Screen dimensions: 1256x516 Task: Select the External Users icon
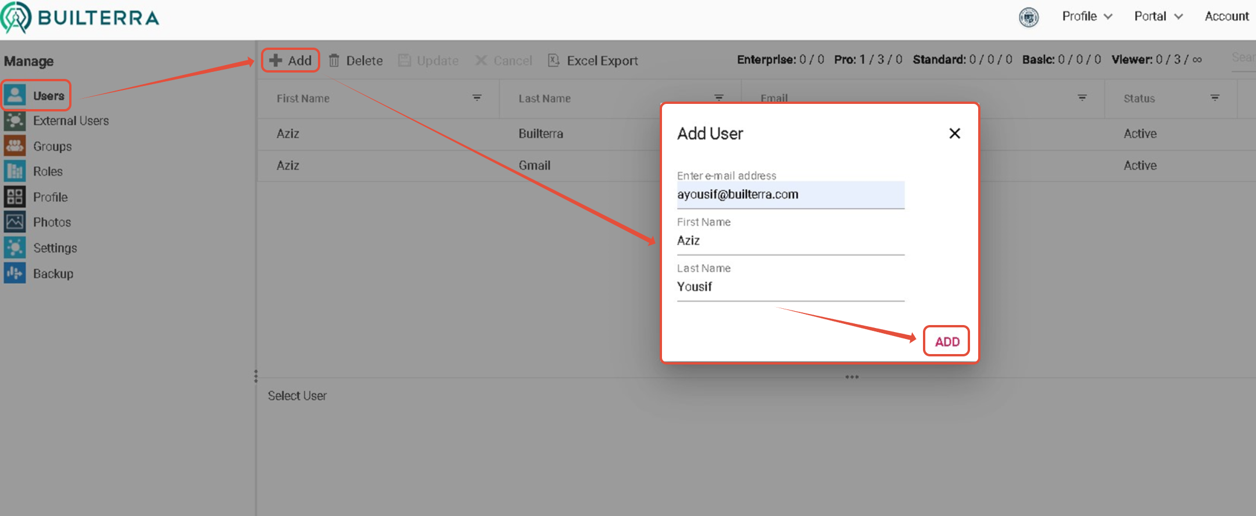click(x=15, y=121)
